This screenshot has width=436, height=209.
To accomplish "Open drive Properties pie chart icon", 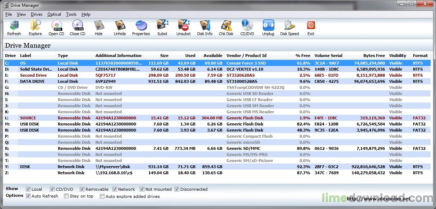I will 141,26.
